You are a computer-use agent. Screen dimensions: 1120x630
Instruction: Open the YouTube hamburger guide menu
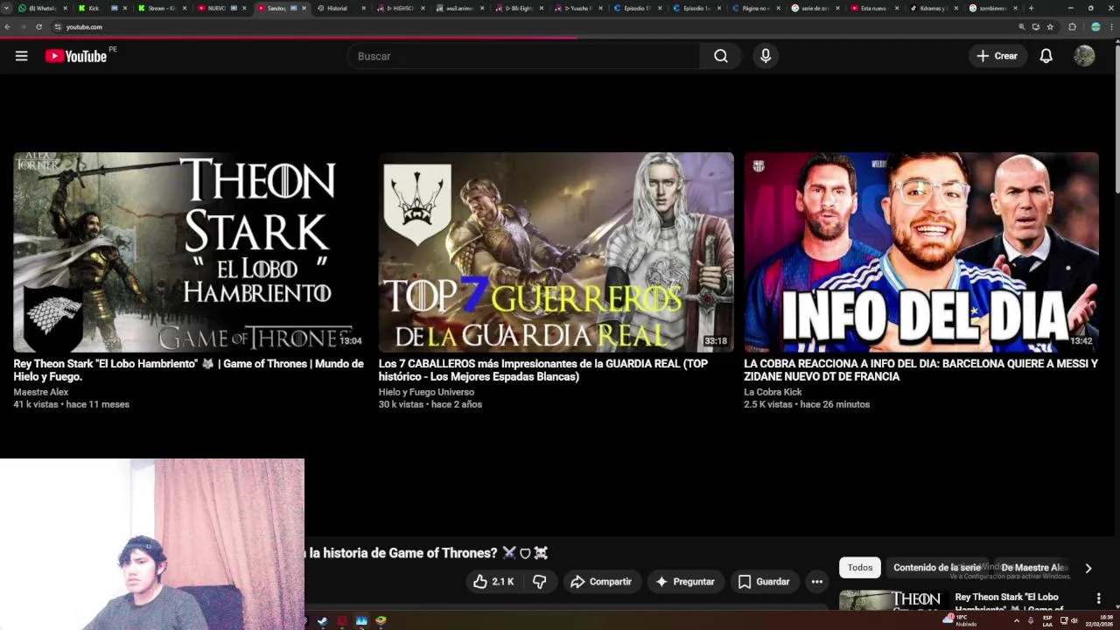[21, 56]
